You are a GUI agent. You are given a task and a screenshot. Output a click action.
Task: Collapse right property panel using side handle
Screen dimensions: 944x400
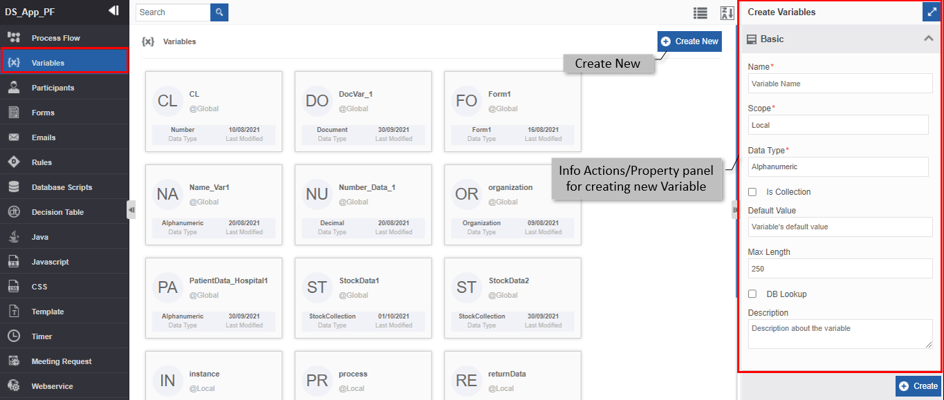(736, 209)
